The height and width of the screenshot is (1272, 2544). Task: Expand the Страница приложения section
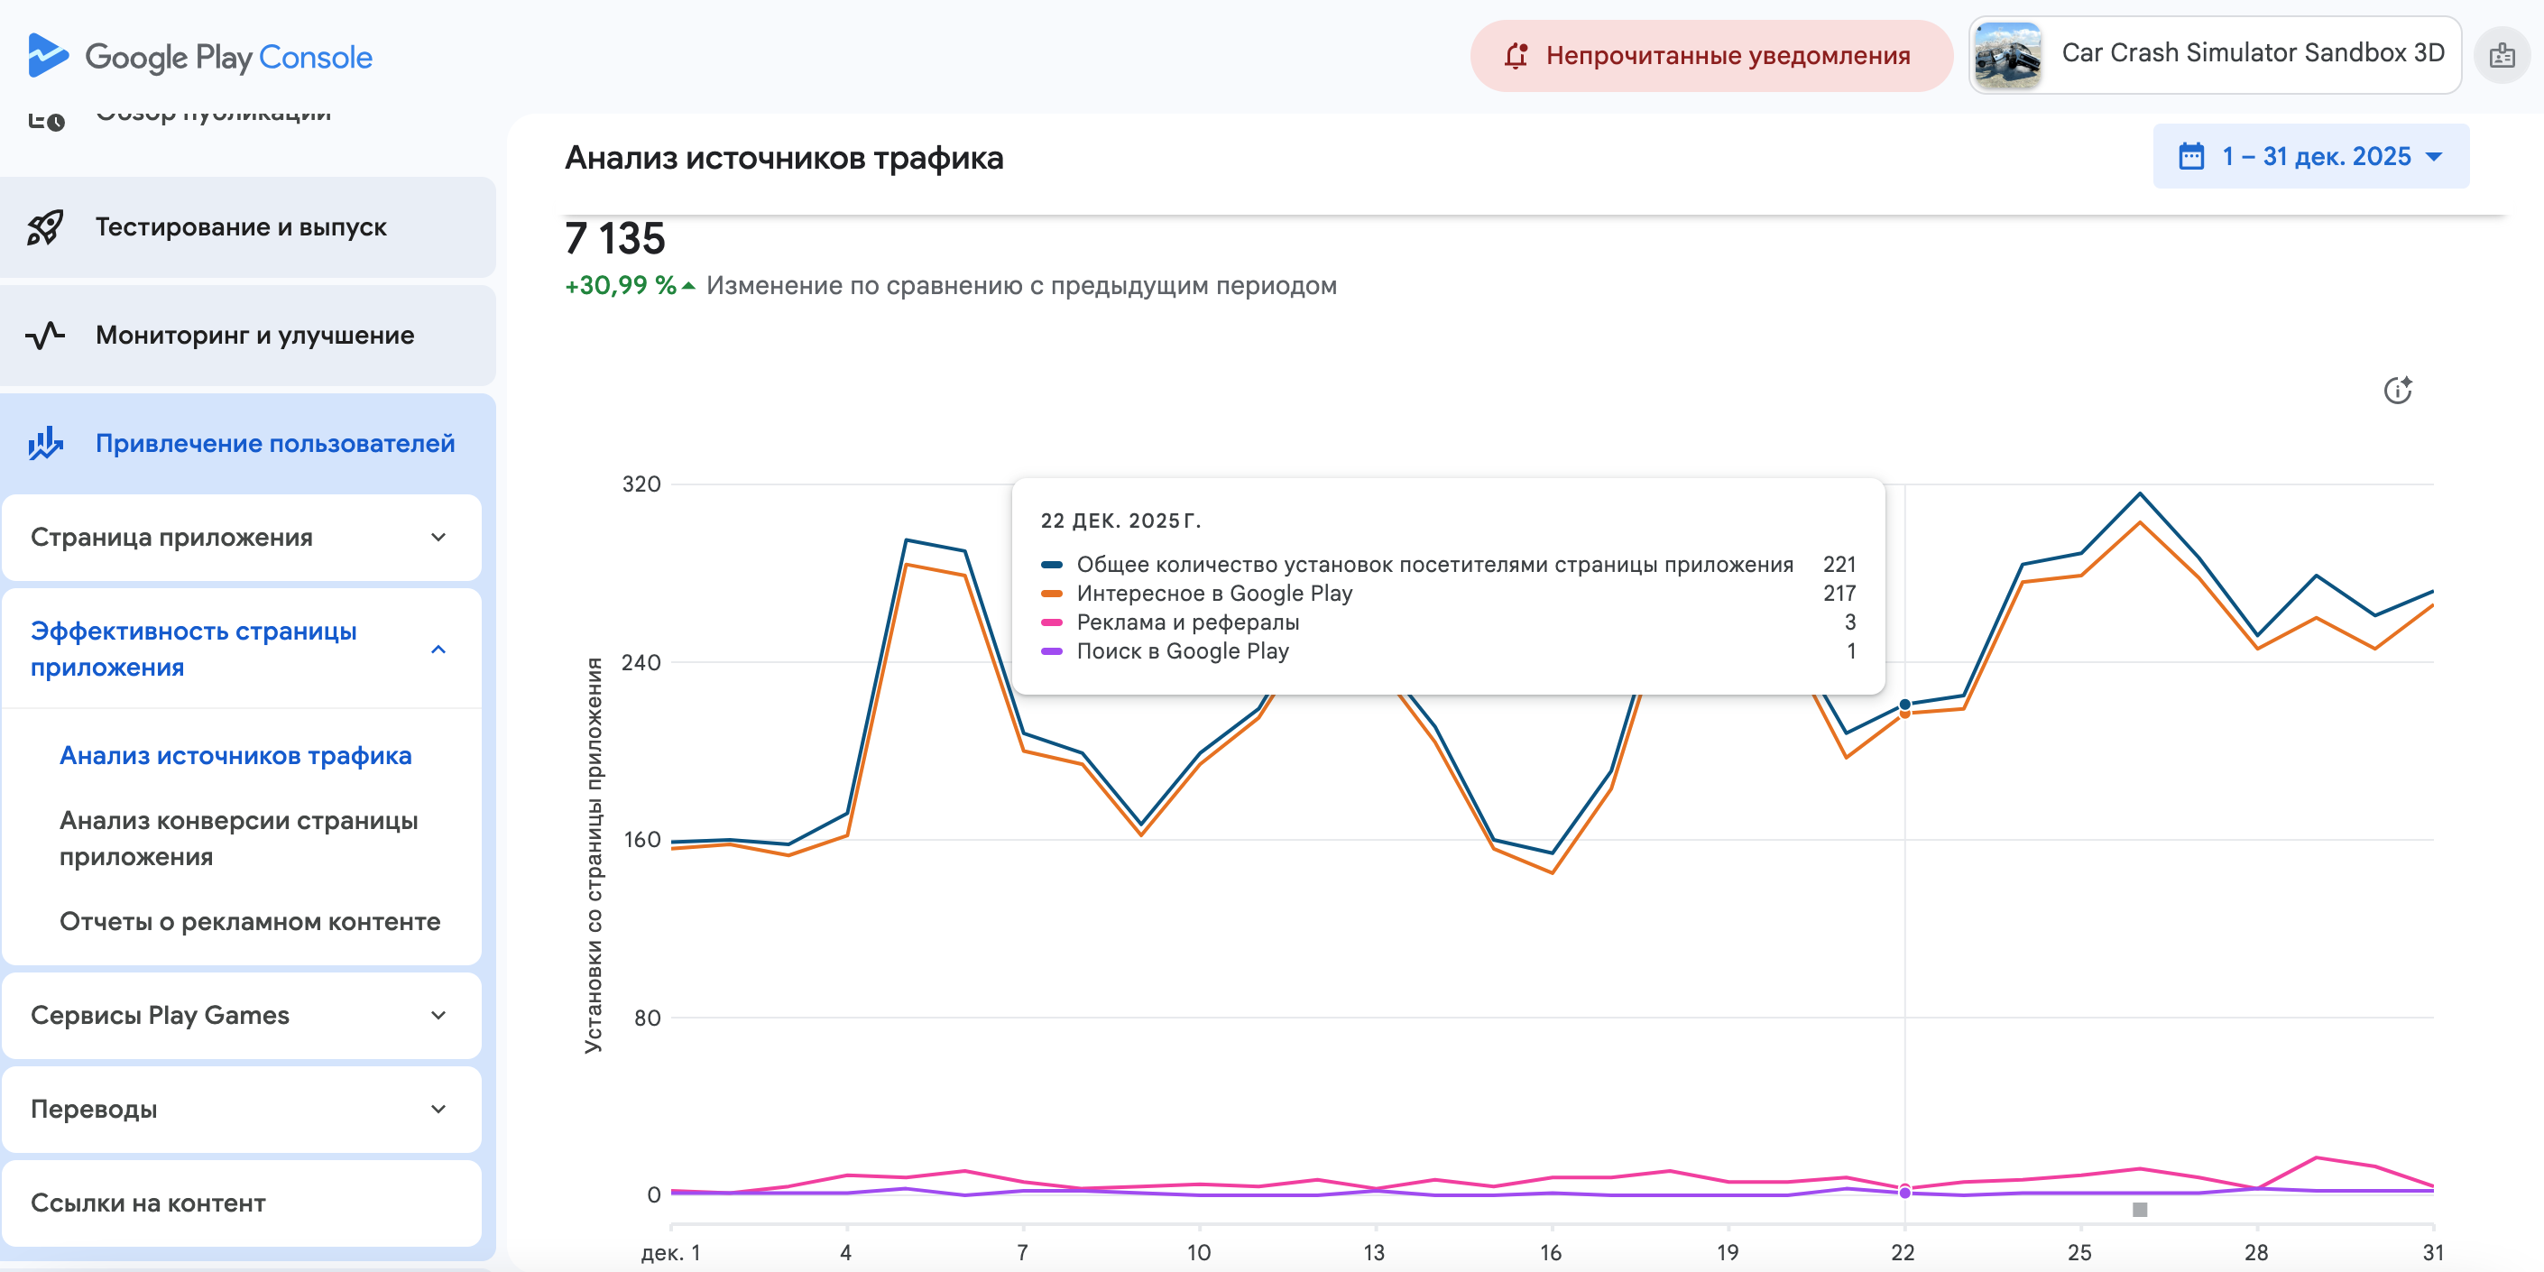(x=438, y=538)
